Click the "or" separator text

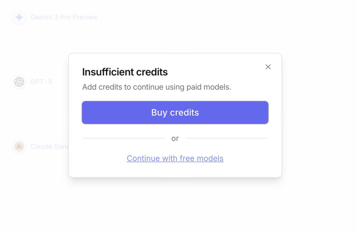[x=175, y=139]
